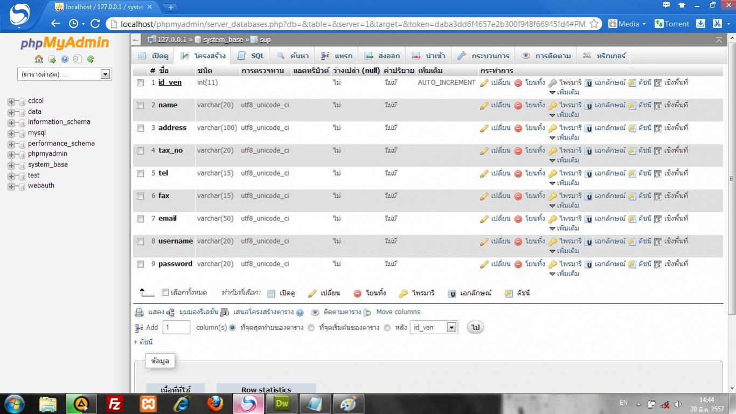Screen dimensions: 736x414
Task: Click the spatial icon for the email row
Action: 658,219
